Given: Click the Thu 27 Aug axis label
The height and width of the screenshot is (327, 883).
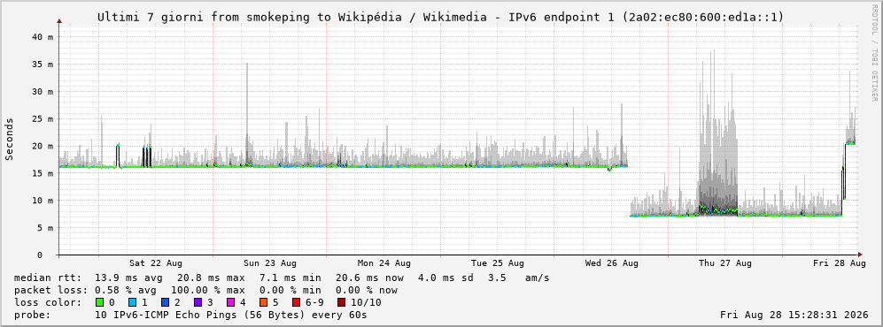Looking at the screenshot, I should (x=725, y=263).
